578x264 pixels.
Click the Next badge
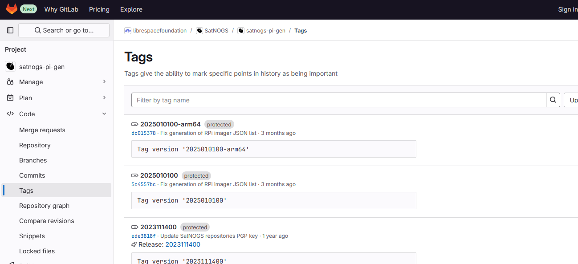click(x=28, y=9)
